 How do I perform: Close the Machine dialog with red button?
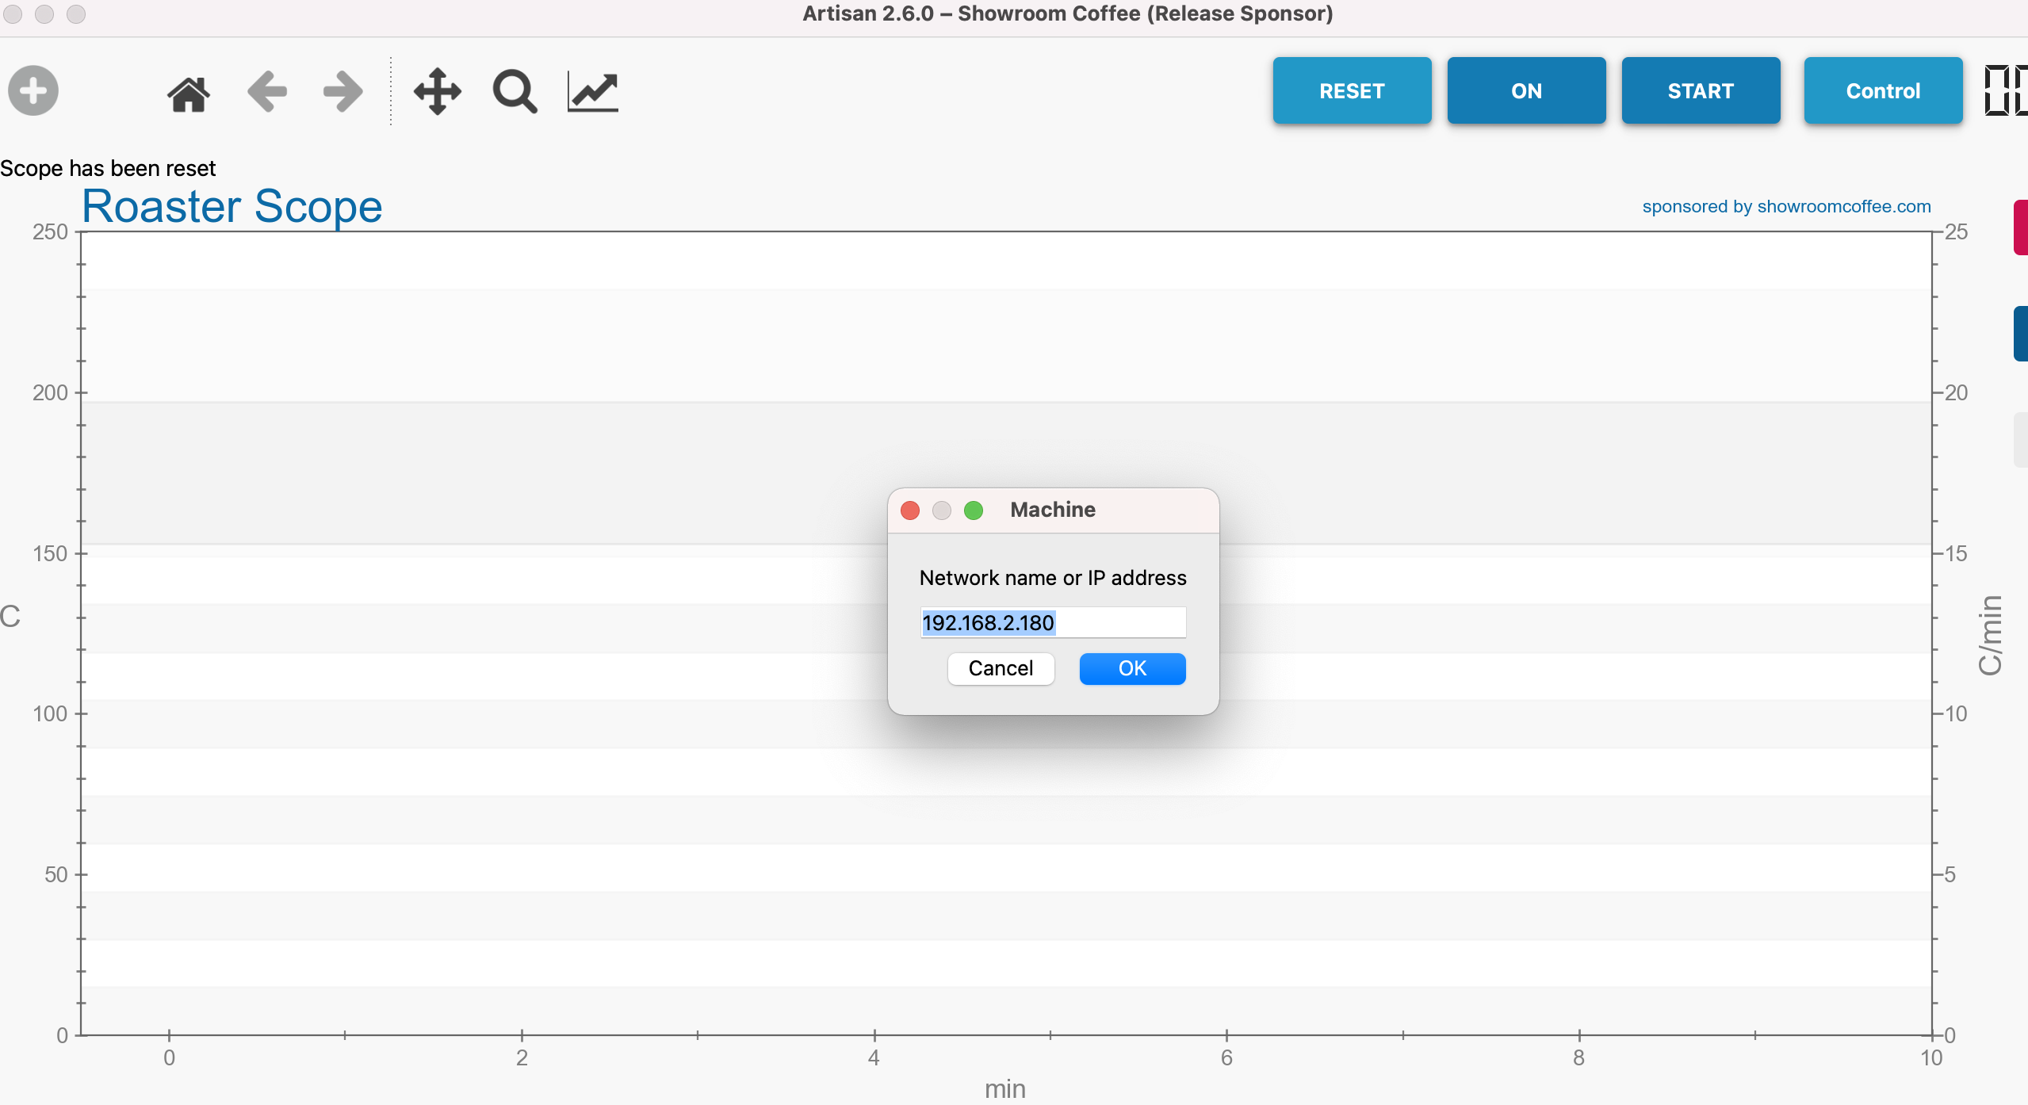pyautogui.click(x=910, y=510)
